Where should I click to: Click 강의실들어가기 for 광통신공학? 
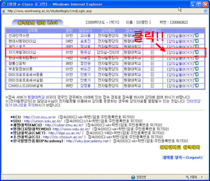click(180, 64)
